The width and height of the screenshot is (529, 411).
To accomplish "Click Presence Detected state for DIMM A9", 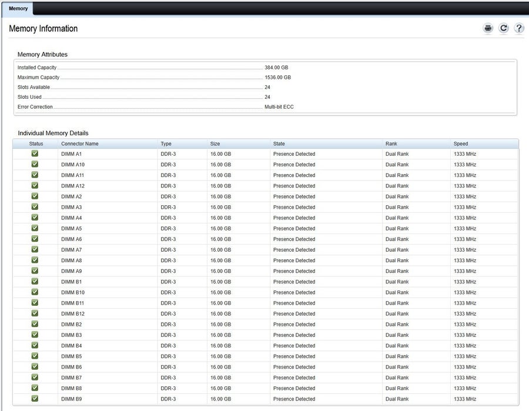I will pos(294,271).
